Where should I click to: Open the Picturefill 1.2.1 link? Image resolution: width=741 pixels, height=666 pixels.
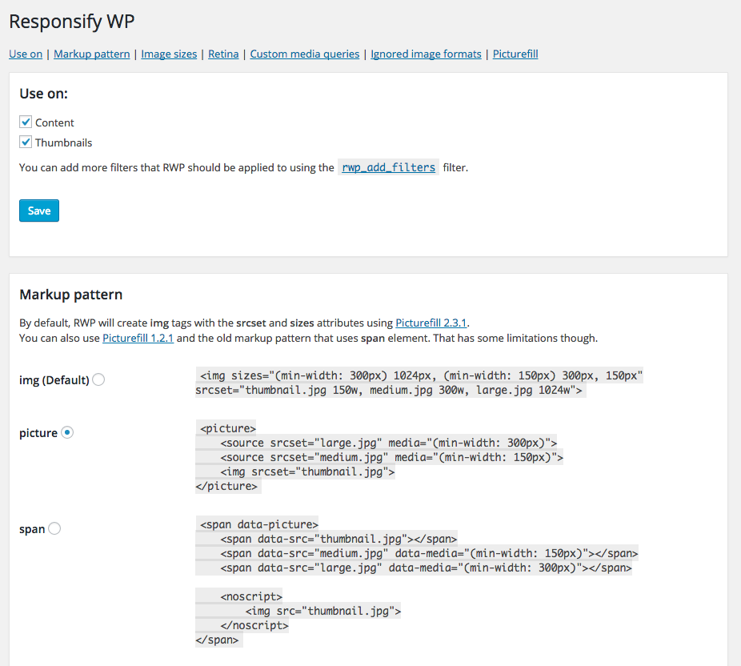click(x=138, y=338)
